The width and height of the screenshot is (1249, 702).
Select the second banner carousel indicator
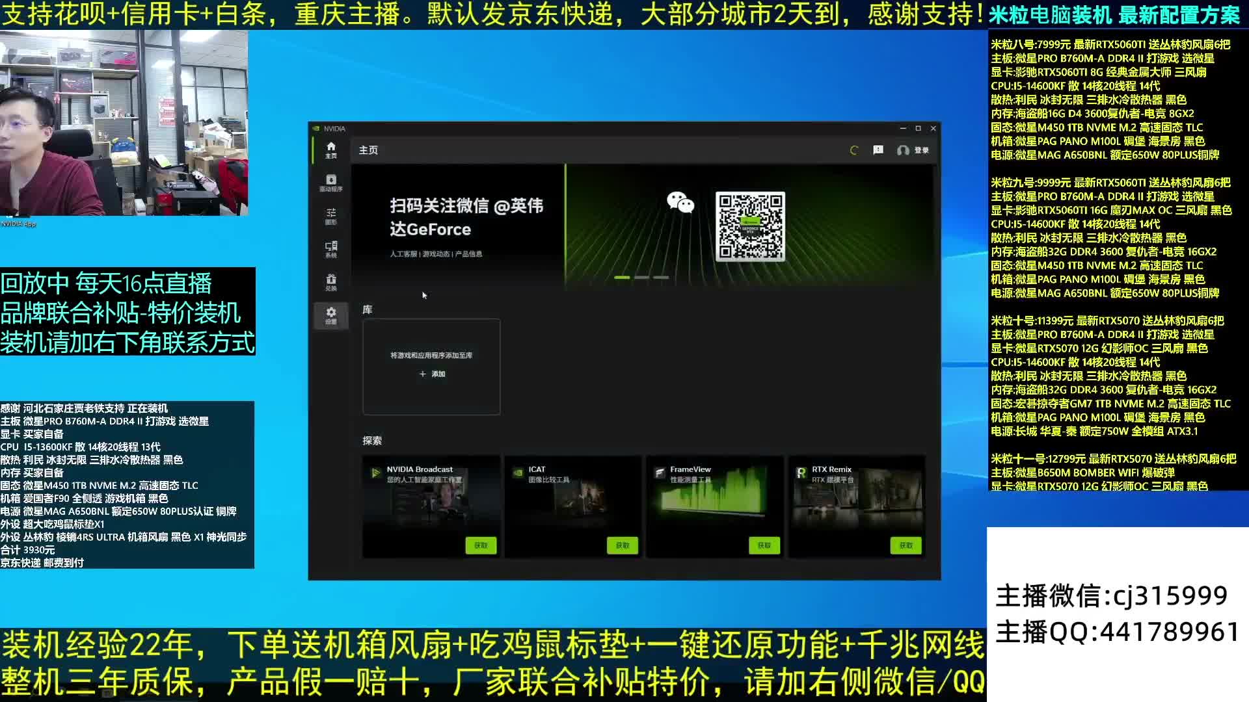pyautogui.click(x=641, y=278)
